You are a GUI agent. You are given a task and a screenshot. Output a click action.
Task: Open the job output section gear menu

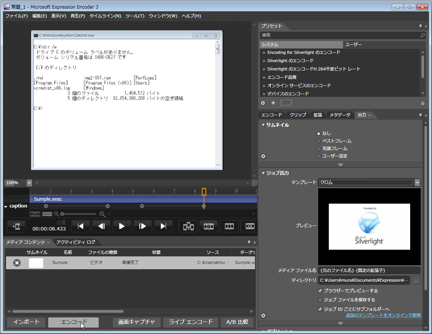pos(264,316)
